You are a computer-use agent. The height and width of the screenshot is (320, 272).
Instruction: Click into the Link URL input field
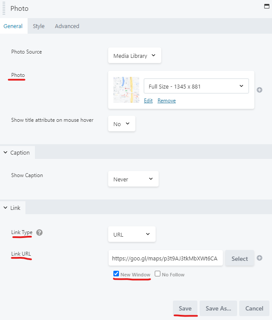coord(166,258)
